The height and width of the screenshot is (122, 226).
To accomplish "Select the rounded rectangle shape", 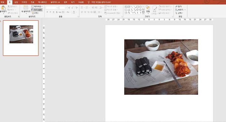I will tap(126, 10).
